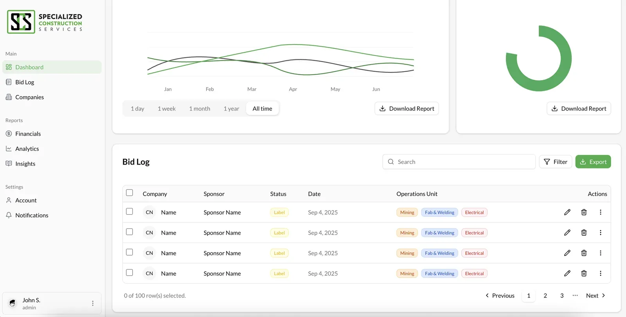Image resolution: width=626 pixels, height=317 pixels.
Task: Select the All time range
Action: coord(262,109)
